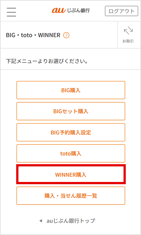Choose the BIGセット購入 option
Image resolution: width=141 pixels, height=235 pixels.
[71, 111]
